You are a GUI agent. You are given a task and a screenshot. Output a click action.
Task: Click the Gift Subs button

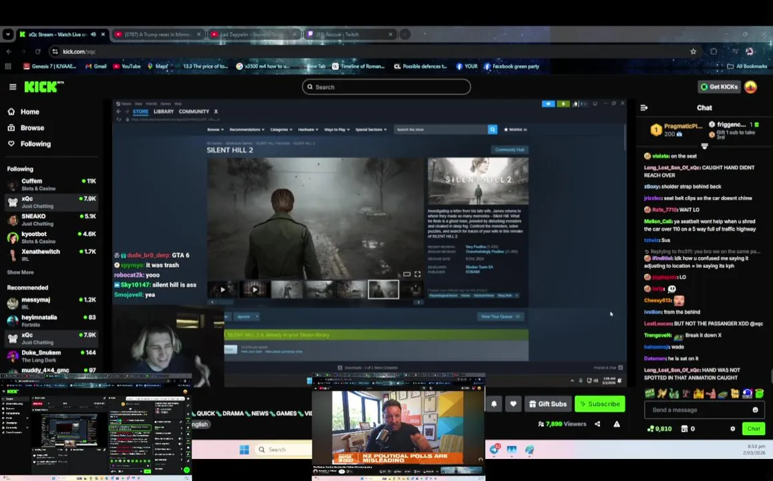point(549,404)
